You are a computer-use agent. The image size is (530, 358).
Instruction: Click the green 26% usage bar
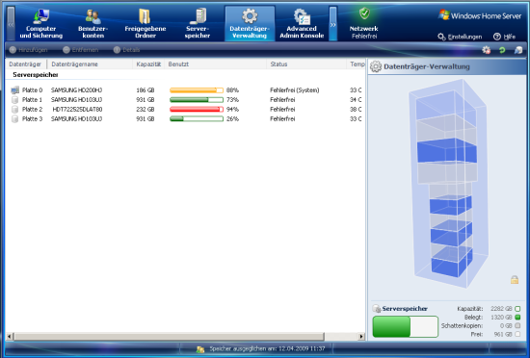pos(197,118)
